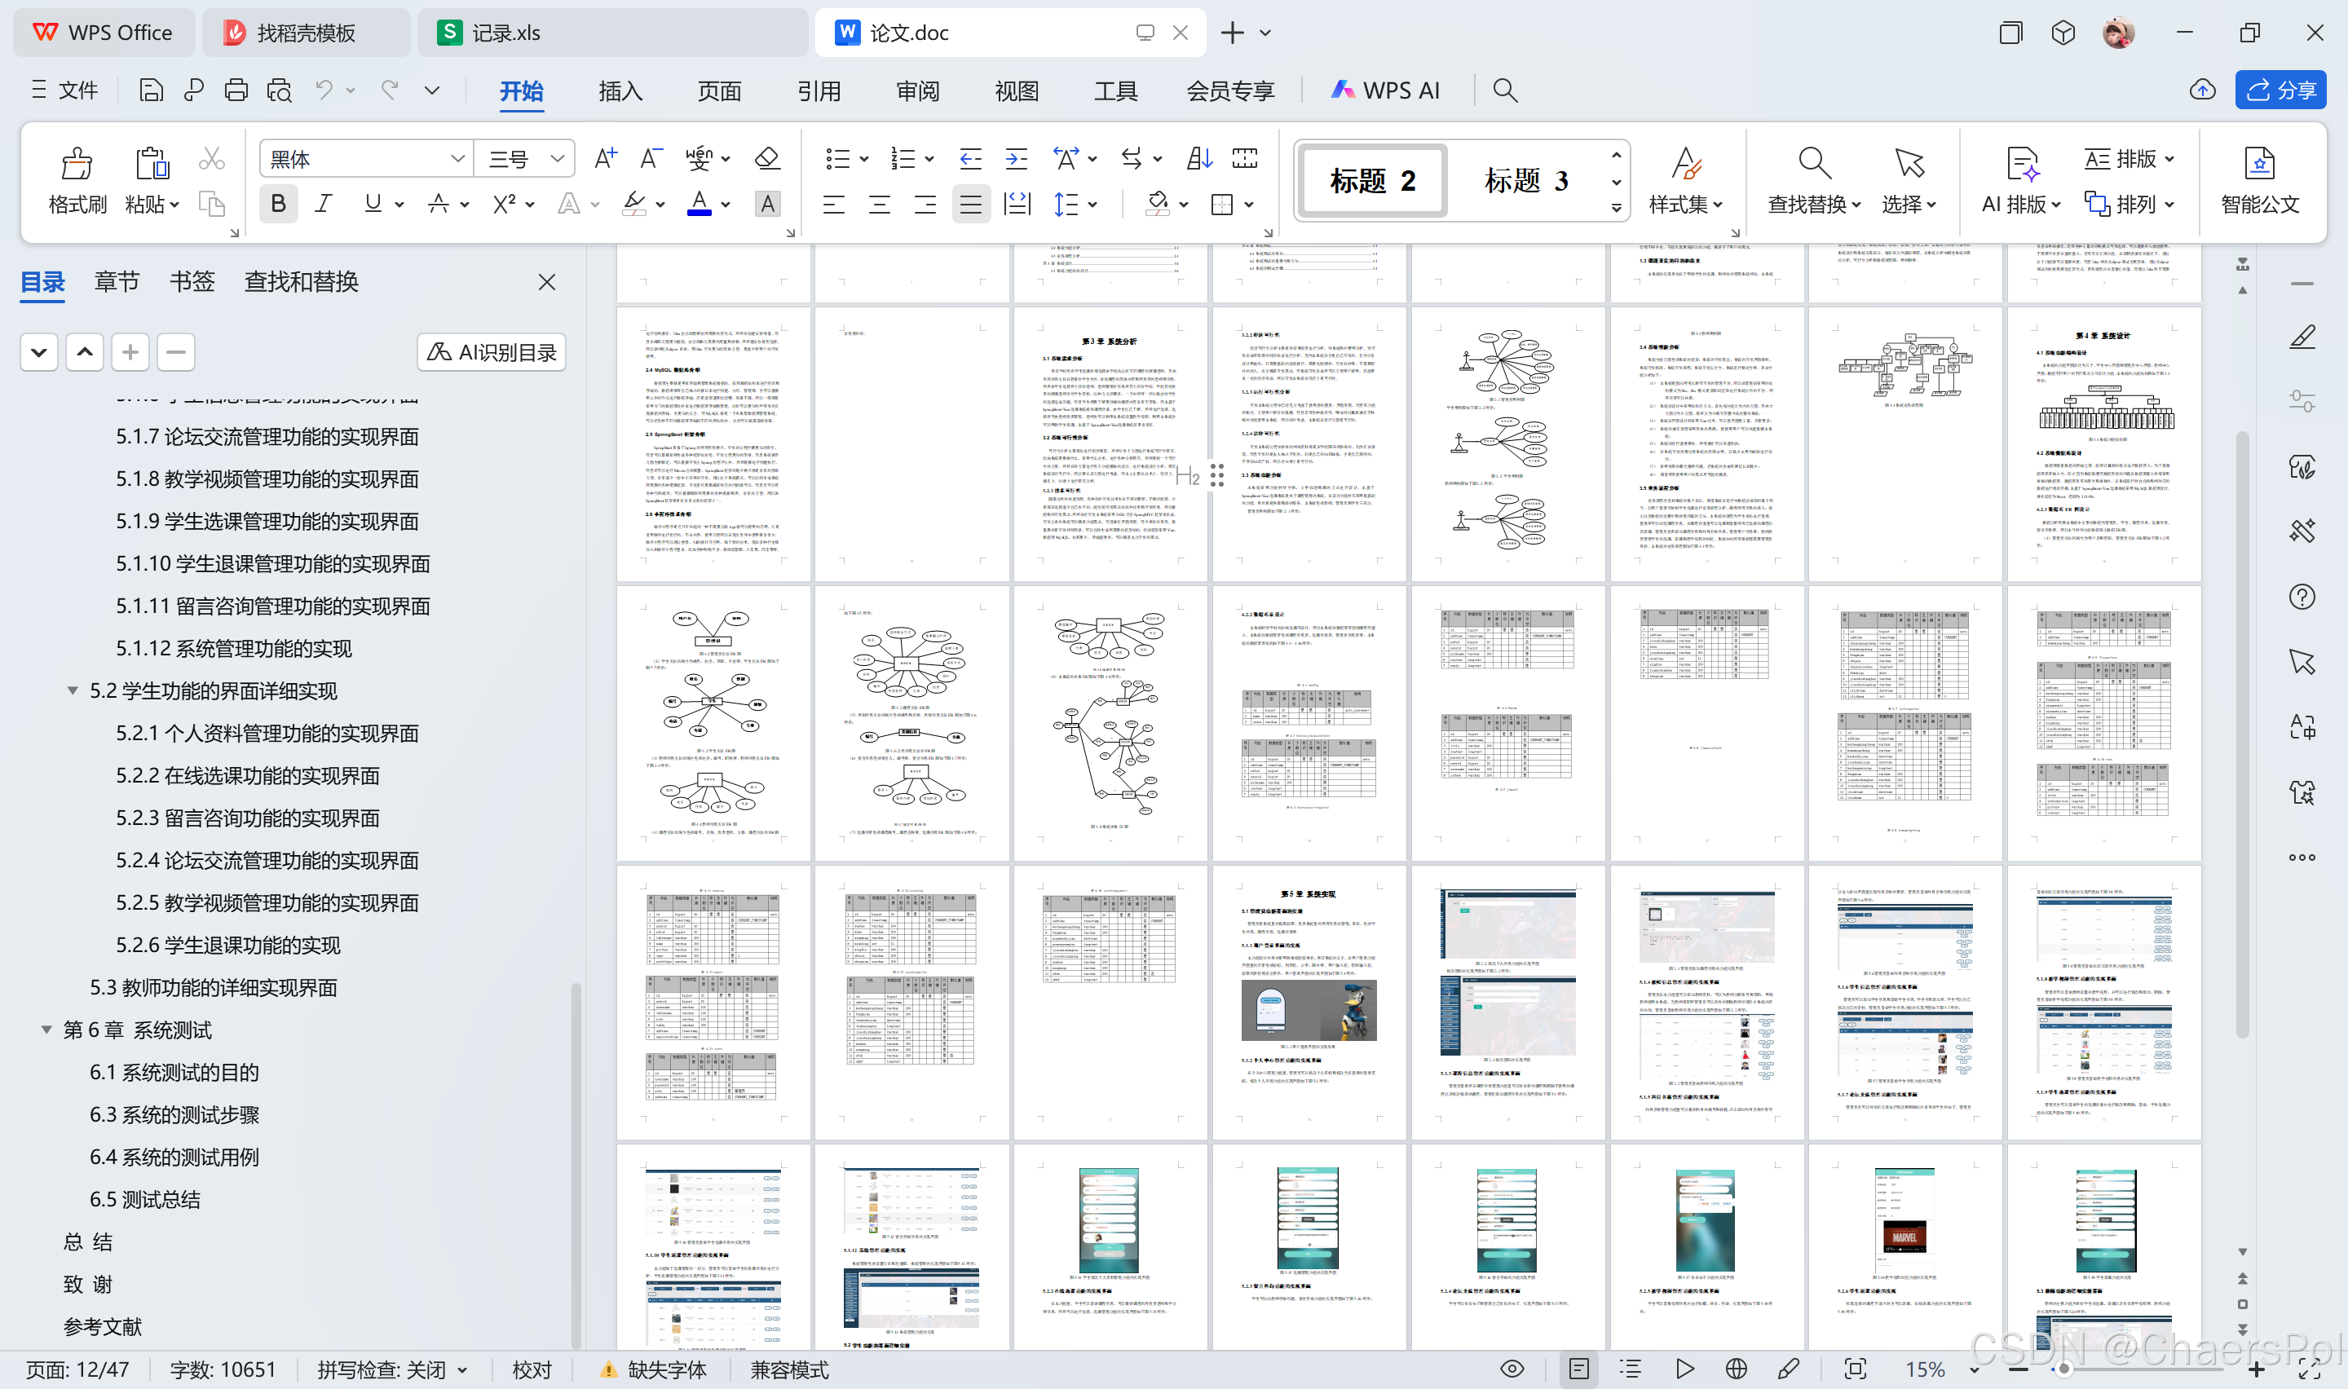Toggle Bold formatting
2348x1389 pixels.
(x=278, y=203)
